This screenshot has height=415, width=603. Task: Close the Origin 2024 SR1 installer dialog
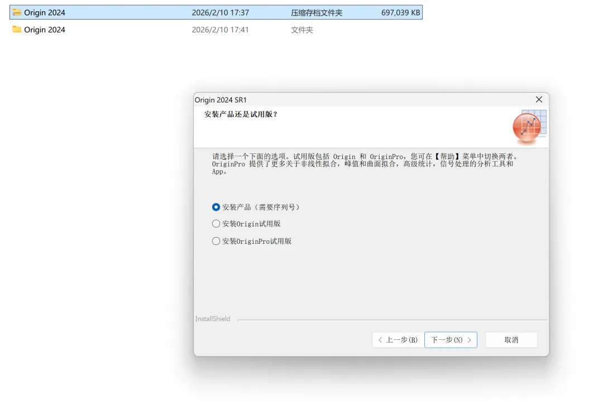click(539, 99)
